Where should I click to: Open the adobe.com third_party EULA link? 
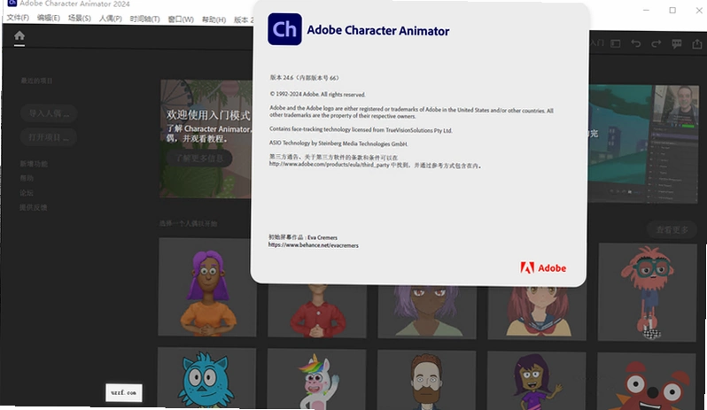tap(330, 165)
